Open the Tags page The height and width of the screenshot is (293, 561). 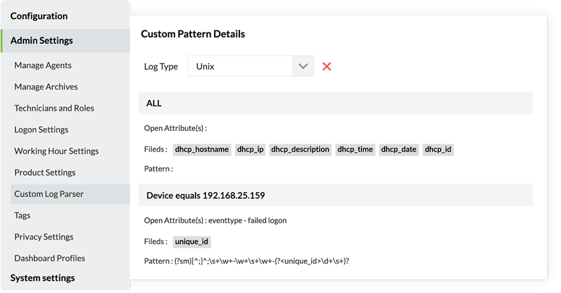[x=22, y=215]
